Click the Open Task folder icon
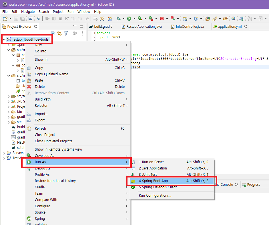Image resolution: width=269 pixels, height=225 pixels. (x=208, y=19)
